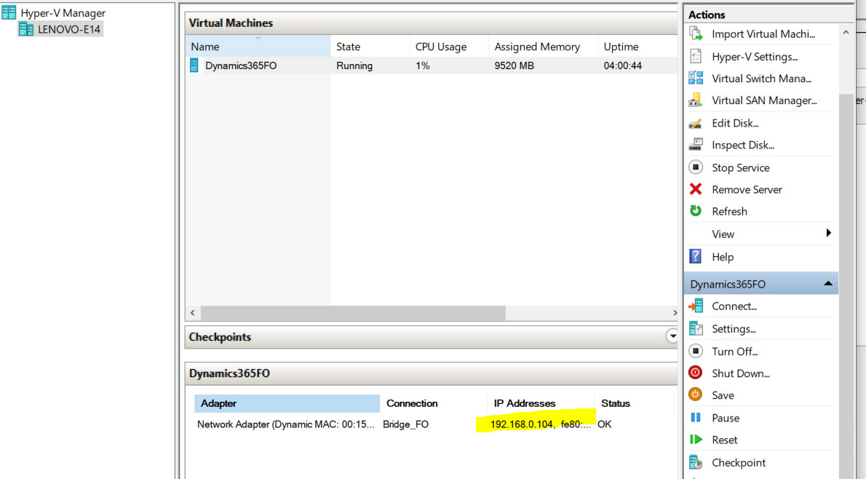
Task: Click the Dynamics365FO VM icon in list
Action: [194, 66]
